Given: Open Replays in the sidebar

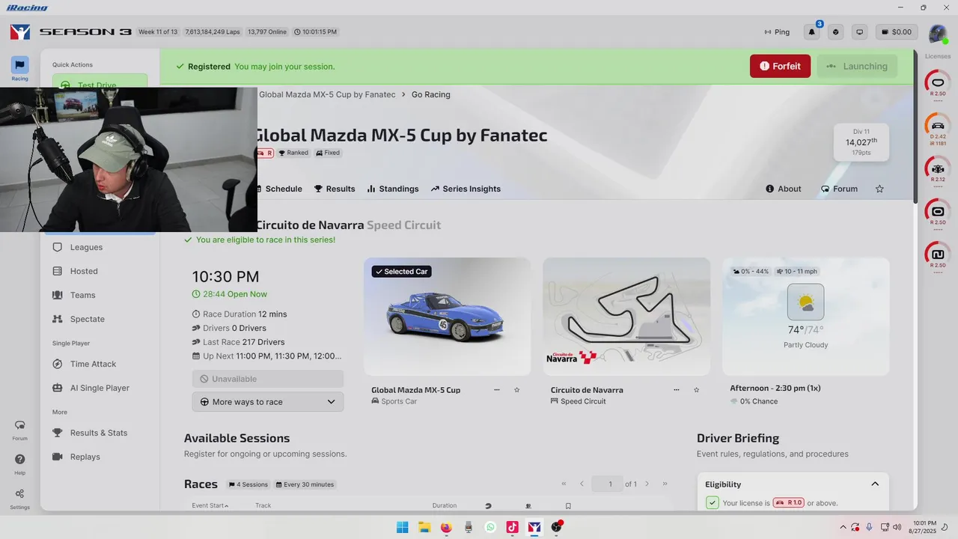Looking at the screenshot, I should (85, 457).
